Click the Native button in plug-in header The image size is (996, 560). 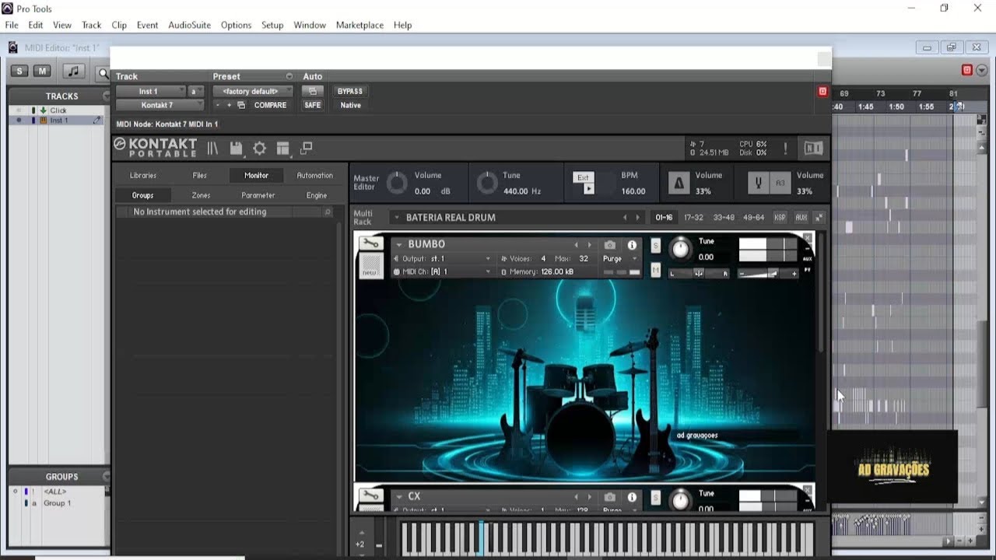pos(350,105)
